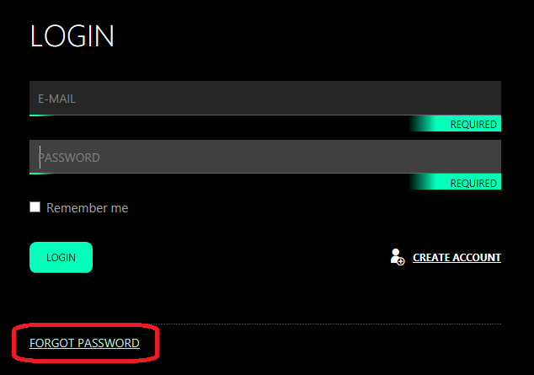
Task: Click the E-MAIL placeholder text
Action: tap(56, 99)
